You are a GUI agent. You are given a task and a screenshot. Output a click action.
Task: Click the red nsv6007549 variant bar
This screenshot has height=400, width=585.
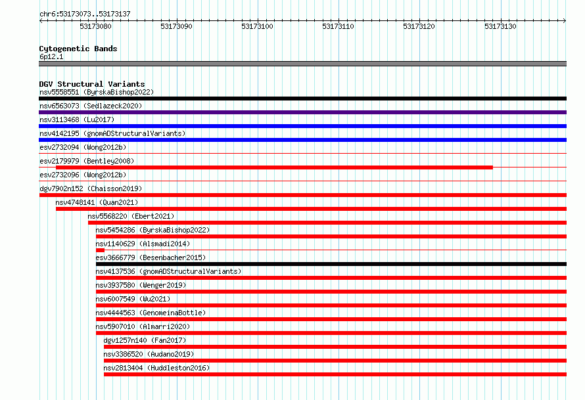331,305
